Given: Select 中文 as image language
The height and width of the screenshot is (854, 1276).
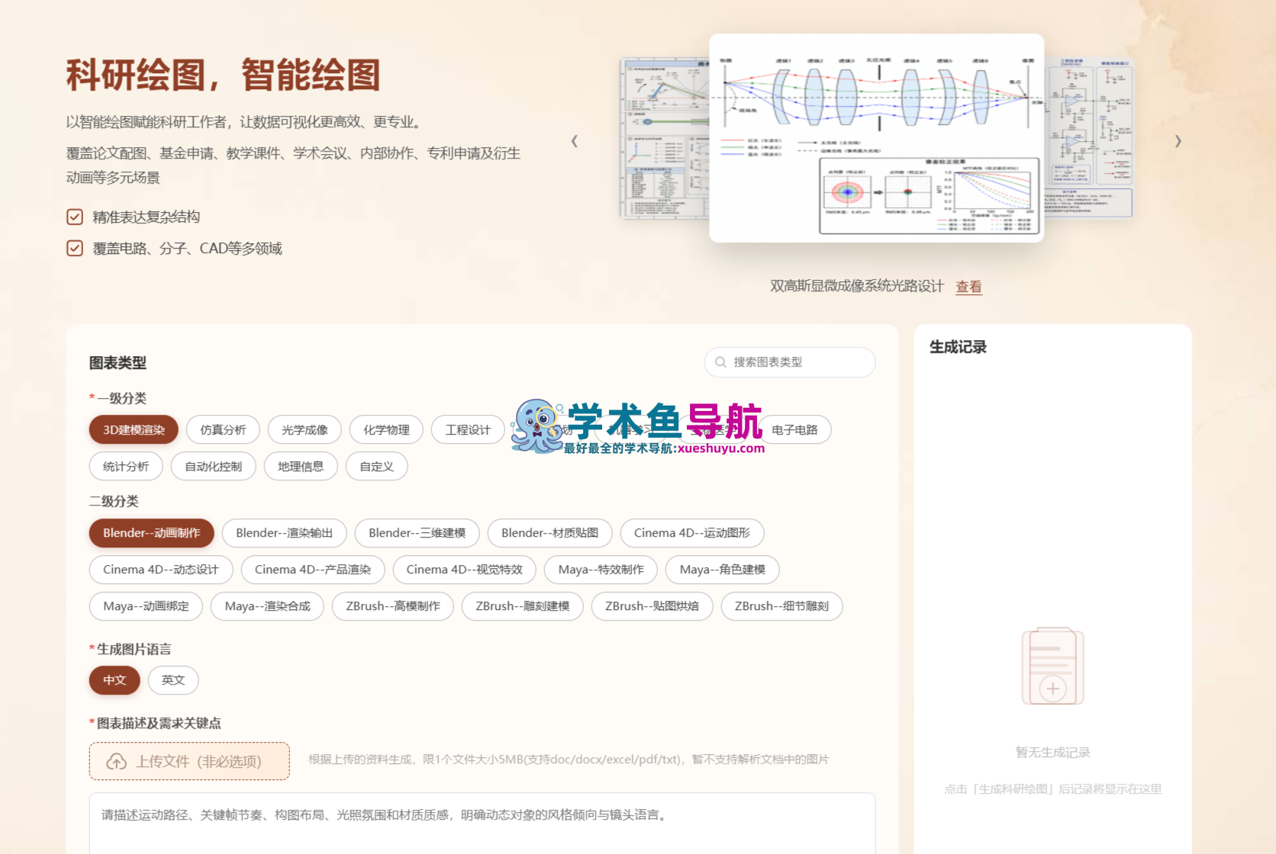Looking at the screenshot, I should 114,680.
